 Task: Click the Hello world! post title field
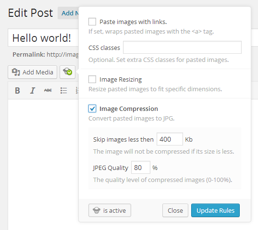43,37
